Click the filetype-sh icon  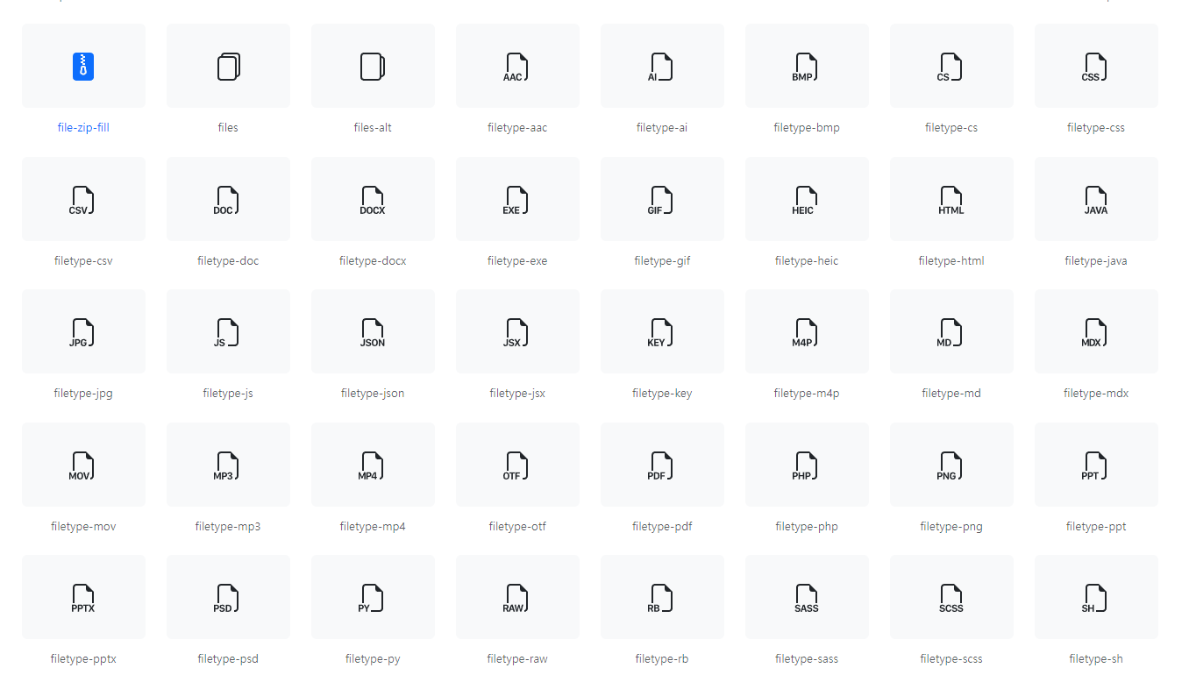point(1096,598)
